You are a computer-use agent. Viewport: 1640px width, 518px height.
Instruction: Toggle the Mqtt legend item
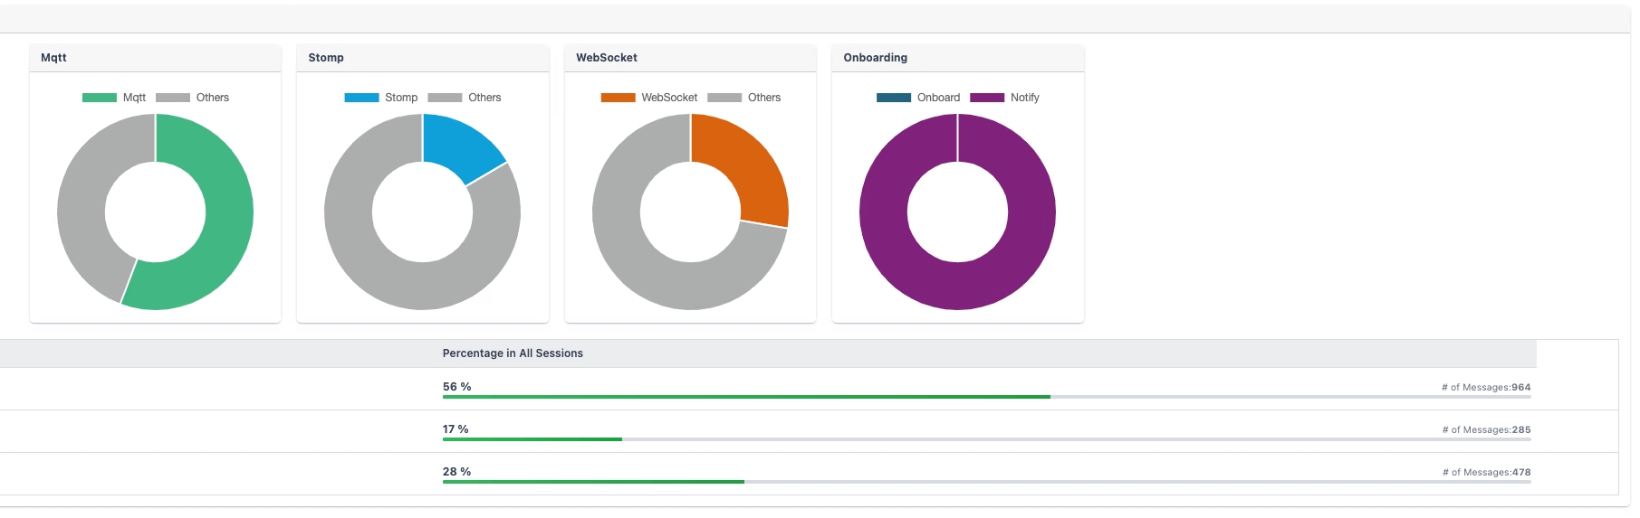[x=114, y=98]
